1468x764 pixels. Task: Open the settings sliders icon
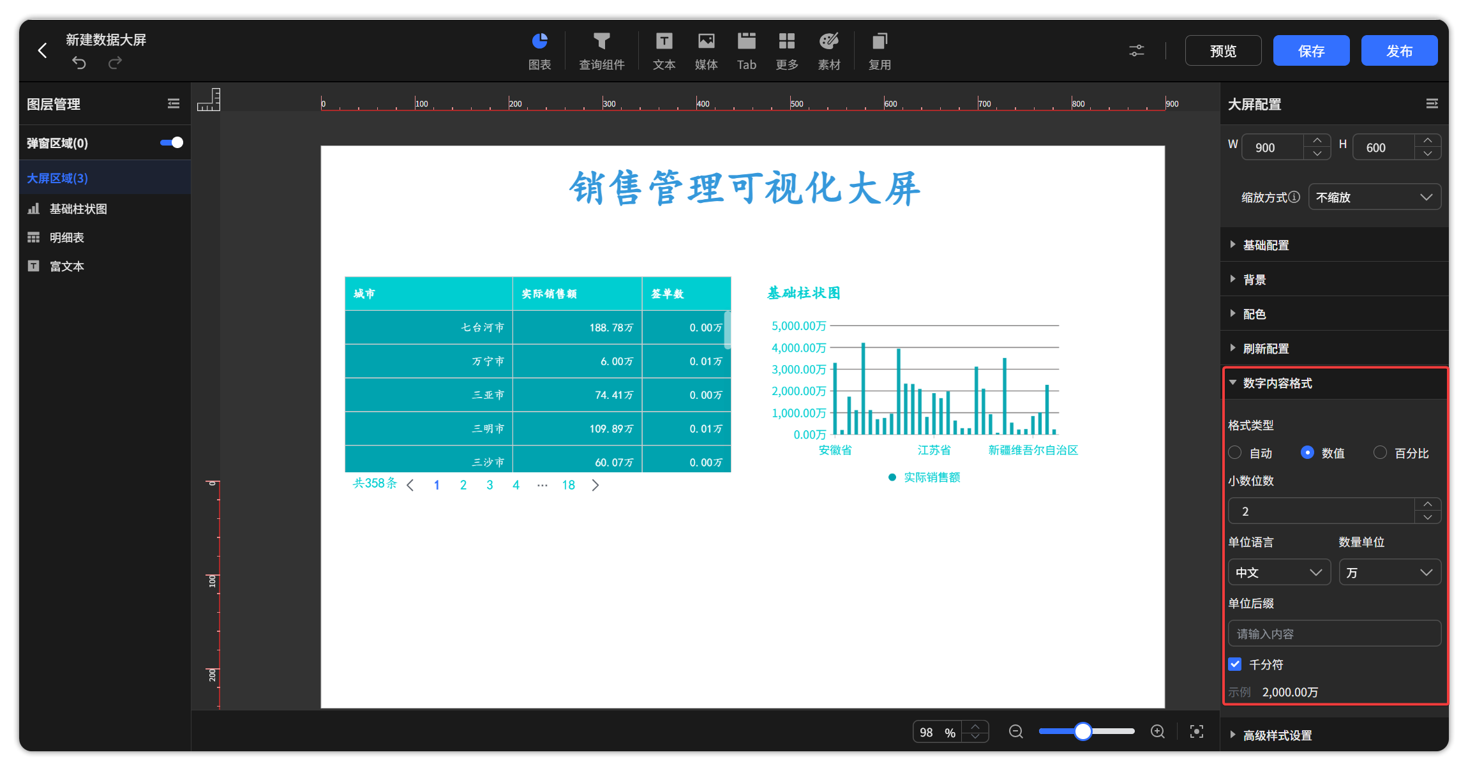(x=1137, y=50)
